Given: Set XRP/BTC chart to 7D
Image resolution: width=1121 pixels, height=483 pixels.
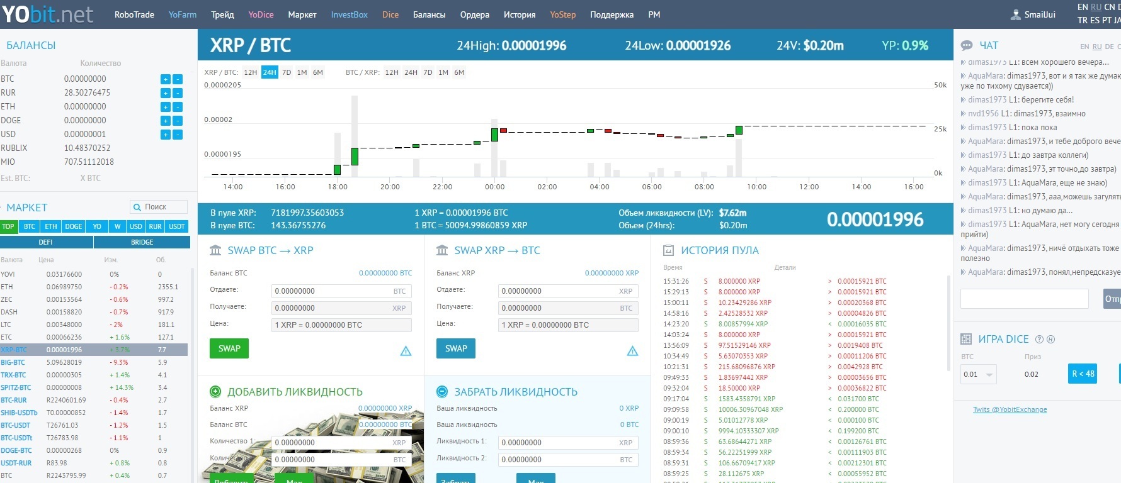Looking at the screenshot, I should click(287, 72).
